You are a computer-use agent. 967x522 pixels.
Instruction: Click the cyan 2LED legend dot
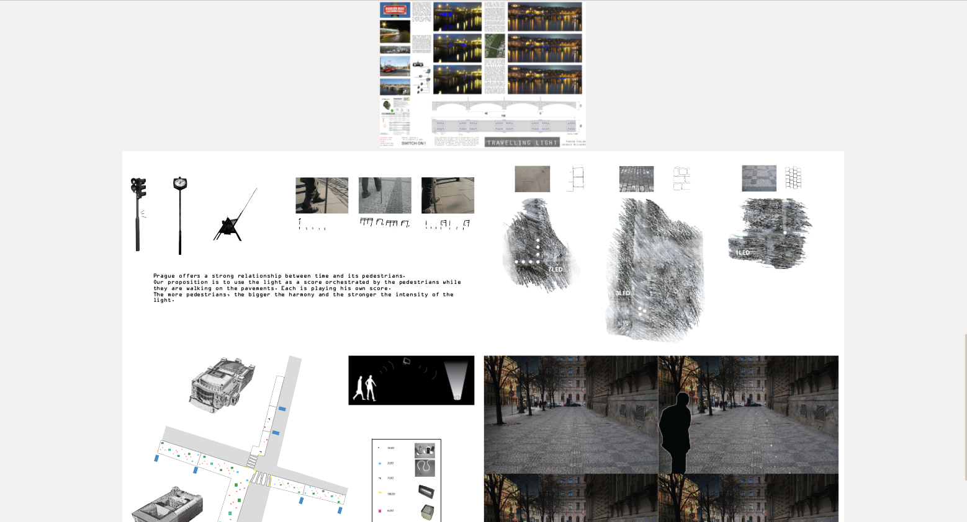tap(380, 463)
